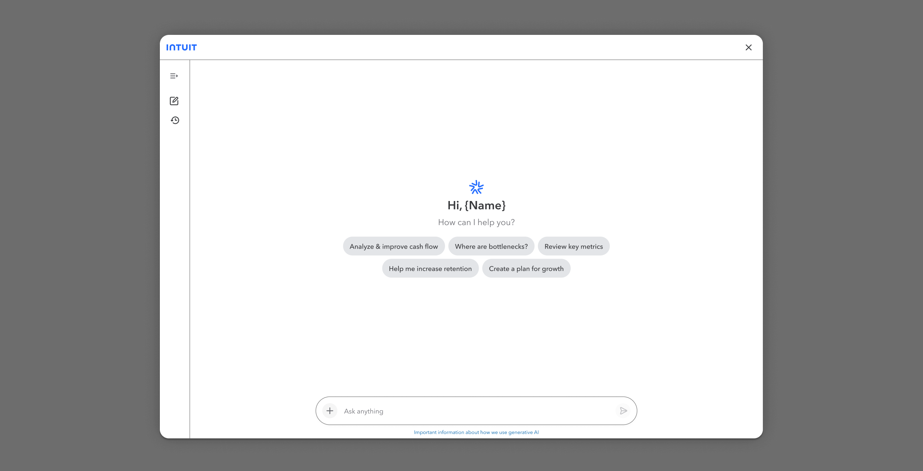Click the send arrow icon
Image resolution: width=923 pixels, height=471 pixels.
pos(623,411)
